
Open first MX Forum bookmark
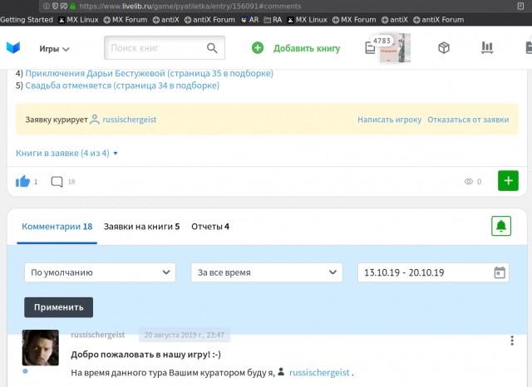[x=126, y=20]
